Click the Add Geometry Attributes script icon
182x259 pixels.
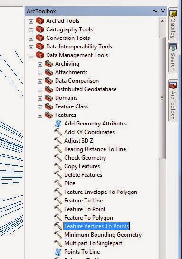(58, 124)
